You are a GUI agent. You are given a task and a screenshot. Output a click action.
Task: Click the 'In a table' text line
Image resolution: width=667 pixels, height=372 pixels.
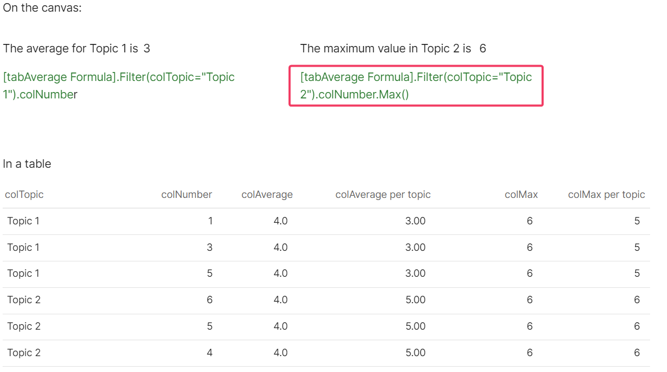point(27,164)
